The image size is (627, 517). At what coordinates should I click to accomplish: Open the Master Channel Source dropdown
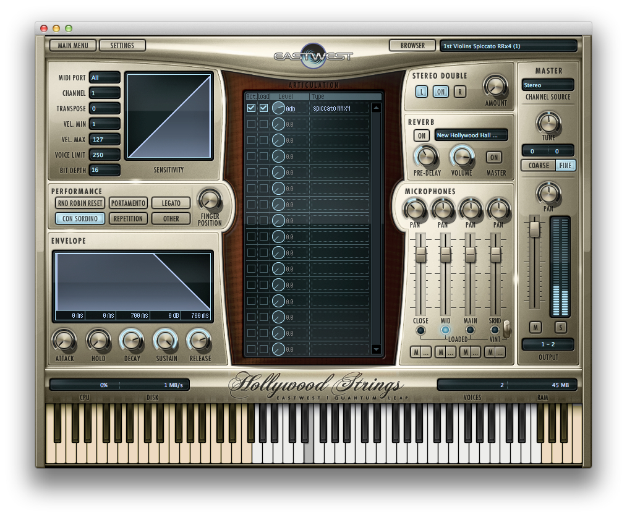[x=548, y=85]
